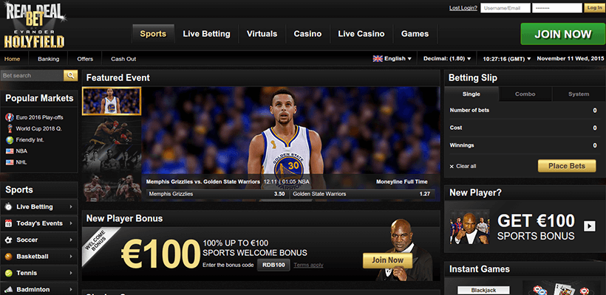This screenshot has height=295, width=606.
Task: Click the Tennis ball icon
Action: [x=9, y=273]
